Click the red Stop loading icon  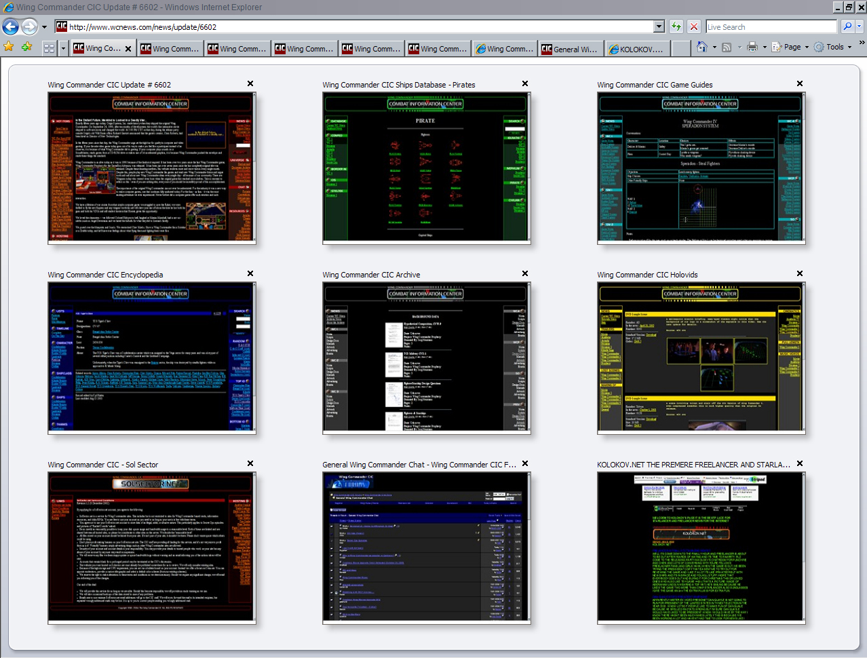point(693,26)
